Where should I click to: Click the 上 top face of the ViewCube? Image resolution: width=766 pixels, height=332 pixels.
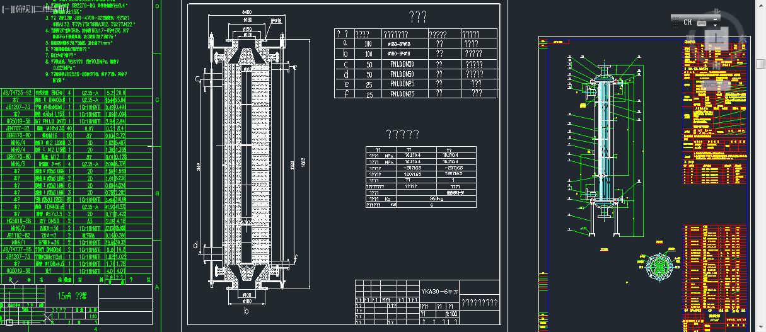coord(718,39)
